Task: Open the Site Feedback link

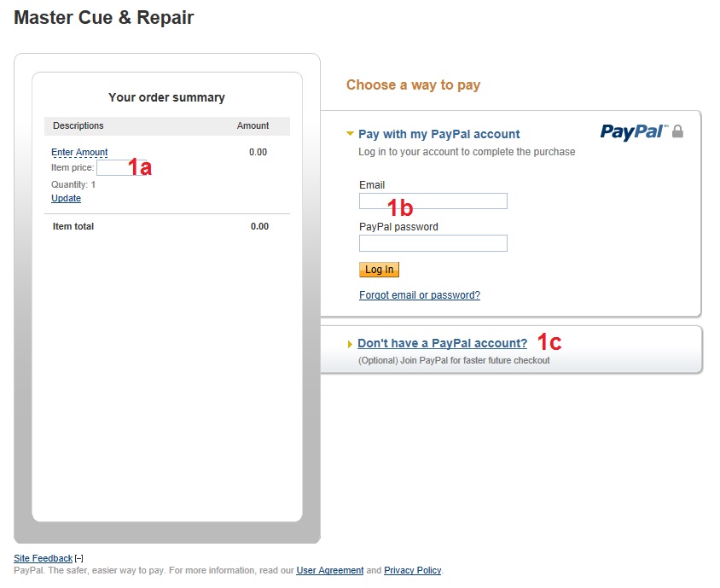Action: (x=43, y=559)
